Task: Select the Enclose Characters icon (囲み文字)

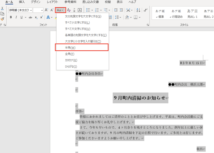Action: point(80,9)
